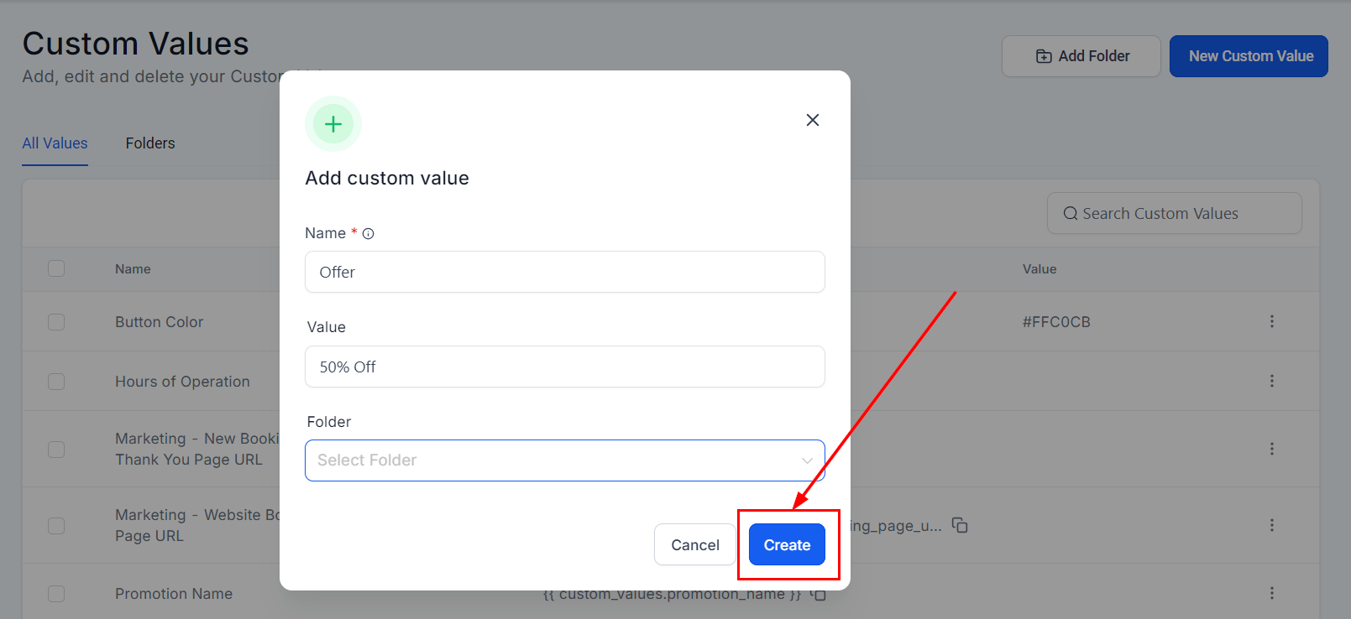The height and width of the screenshot is (619, 1351).
Task: Click the Search Custom Values box
Action: tap(1174, 214)
